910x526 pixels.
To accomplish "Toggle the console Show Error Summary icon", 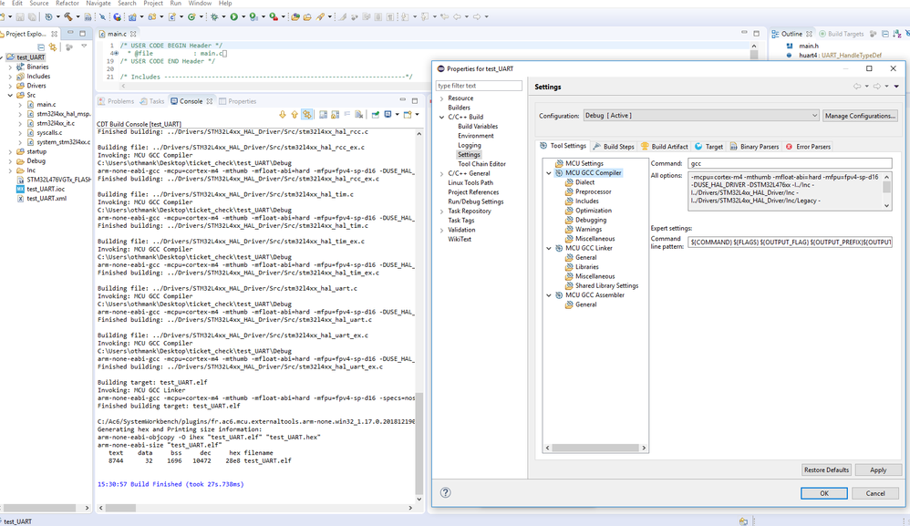I will tap(307, 114).
